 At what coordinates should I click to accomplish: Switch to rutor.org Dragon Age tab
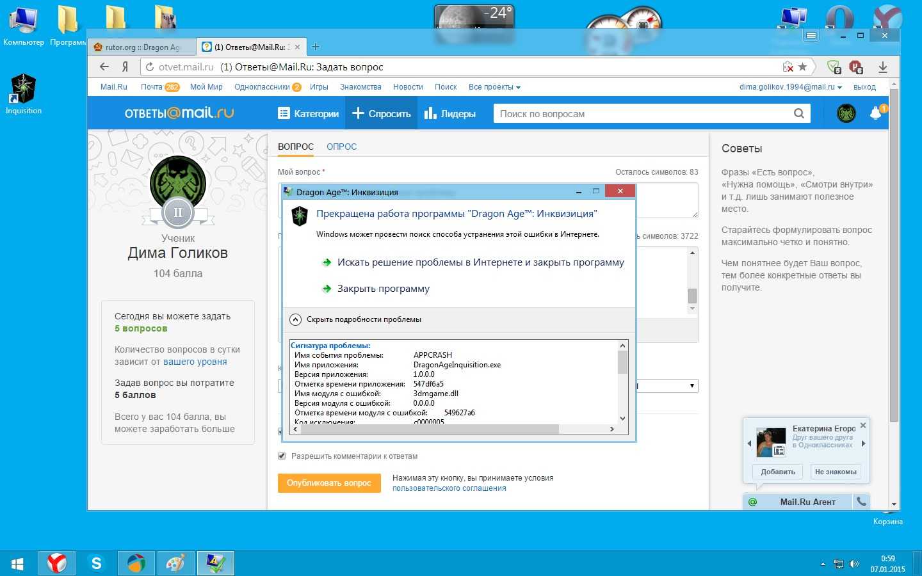(141, 47)
